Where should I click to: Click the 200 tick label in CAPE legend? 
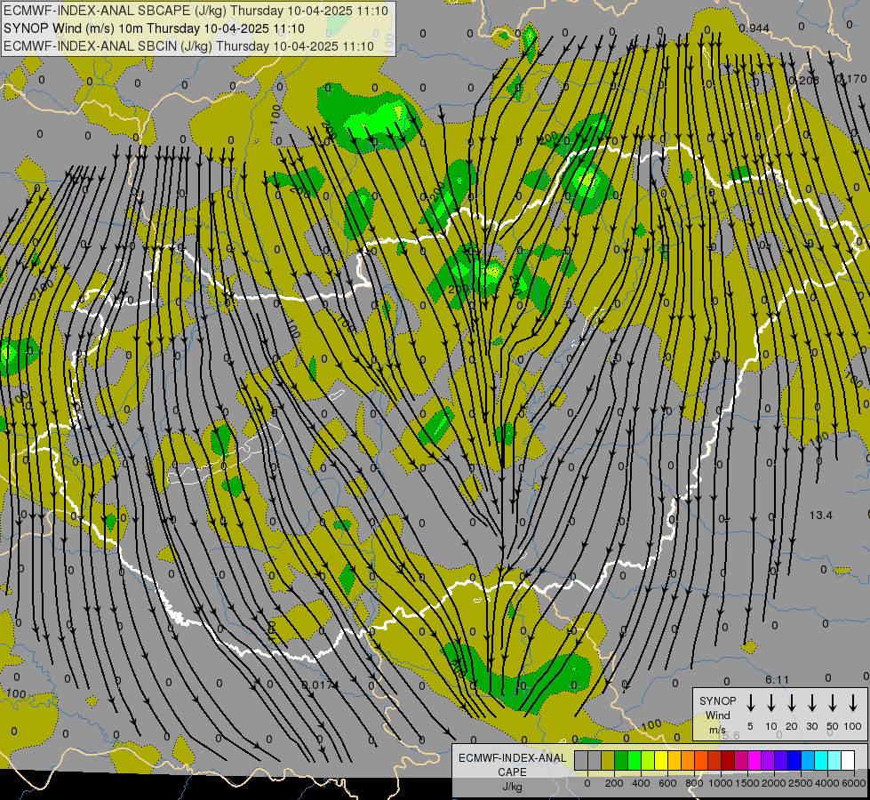coord(614,783)
